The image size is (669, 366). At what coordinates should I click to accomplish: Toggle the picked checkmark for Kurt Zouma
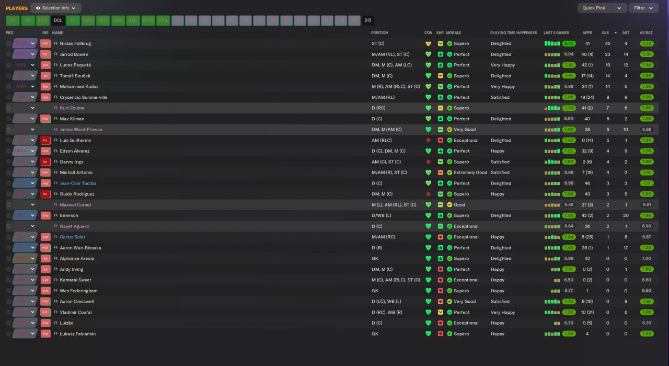[x=8, y=108]
